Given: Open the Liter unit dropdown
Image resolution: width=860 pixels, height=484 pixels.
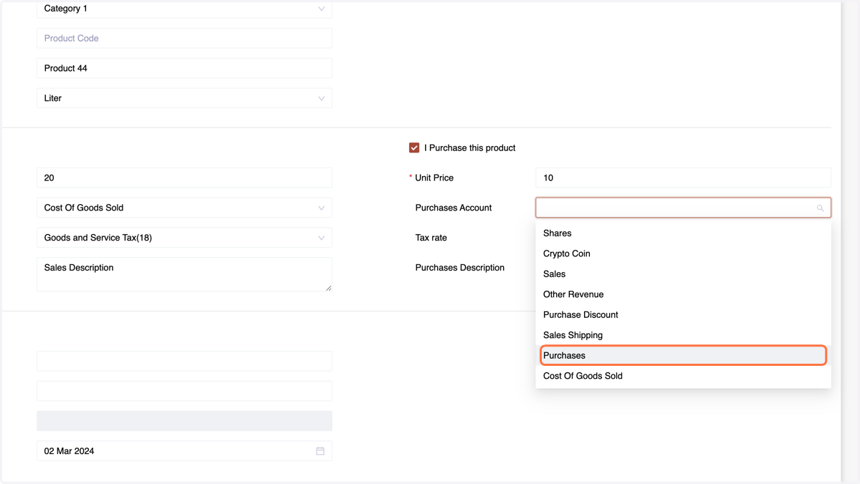Looking at the screenshot, I should click(x=184, y=98).
